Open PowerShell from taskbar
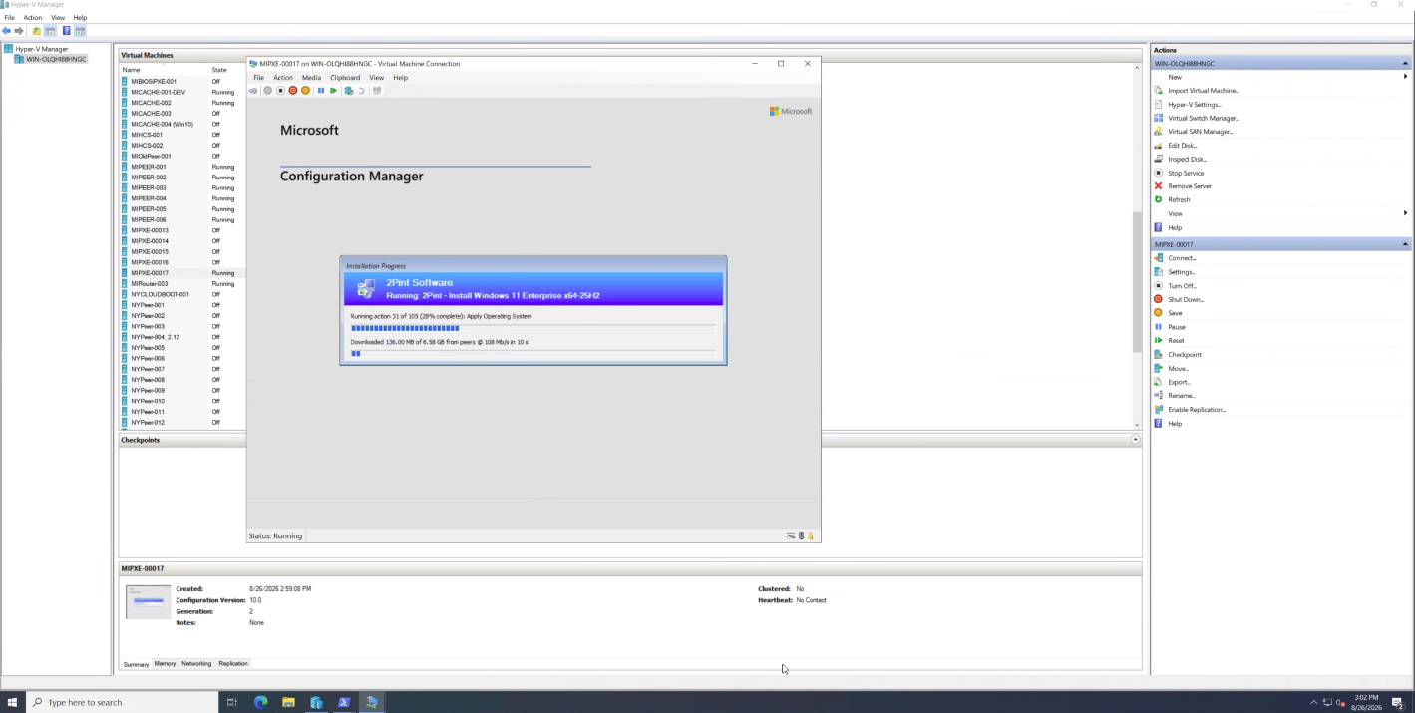Image resolution: width=1415 pixels, height=713 pixels. coord(344,702)
